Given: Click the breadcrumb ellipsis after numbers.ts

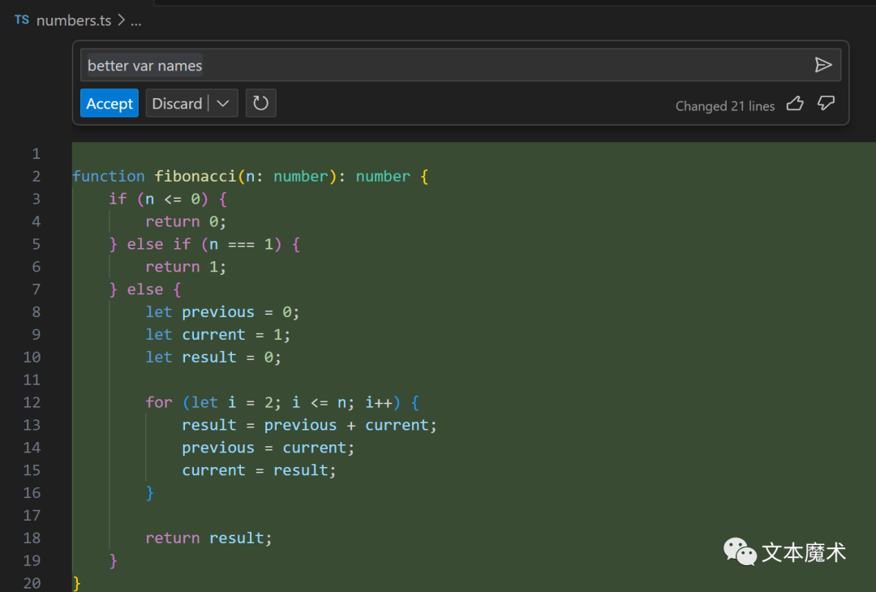Looking at the screenshot, I should 136,22.
